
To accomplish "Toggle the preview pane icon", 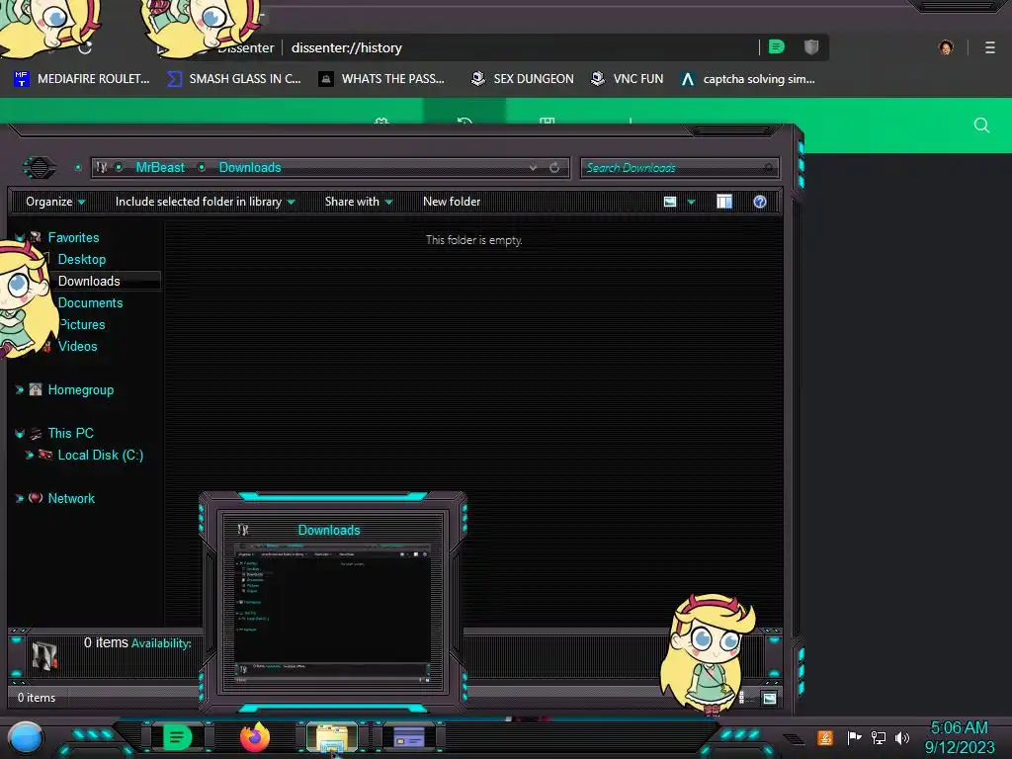I will tap(724, 202).
